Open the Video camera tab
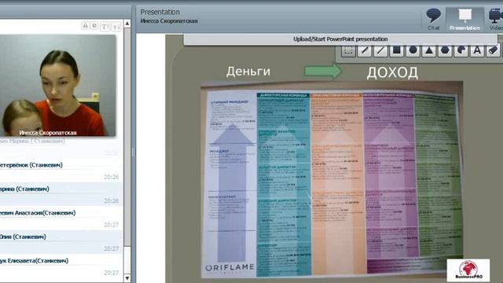Image resolution: width=503 pixels, height=283 pixels. [x=495, y=19]
